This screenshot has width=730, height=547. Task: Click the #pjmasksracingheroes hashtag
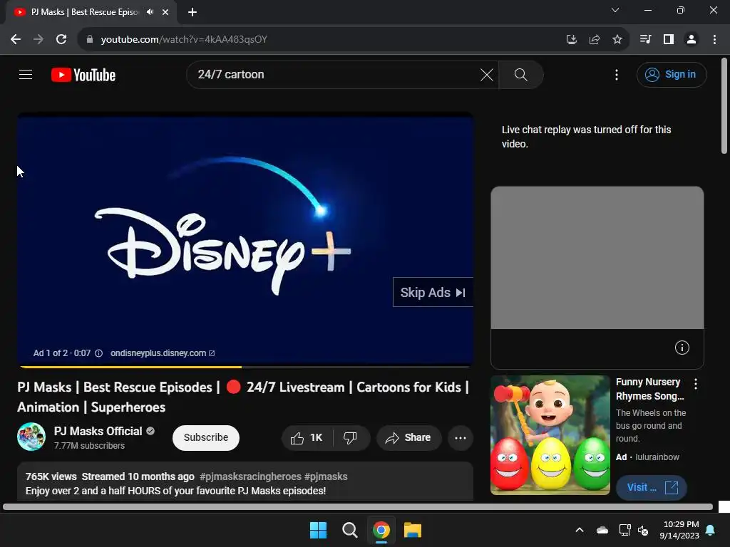[x=250, y=476]
